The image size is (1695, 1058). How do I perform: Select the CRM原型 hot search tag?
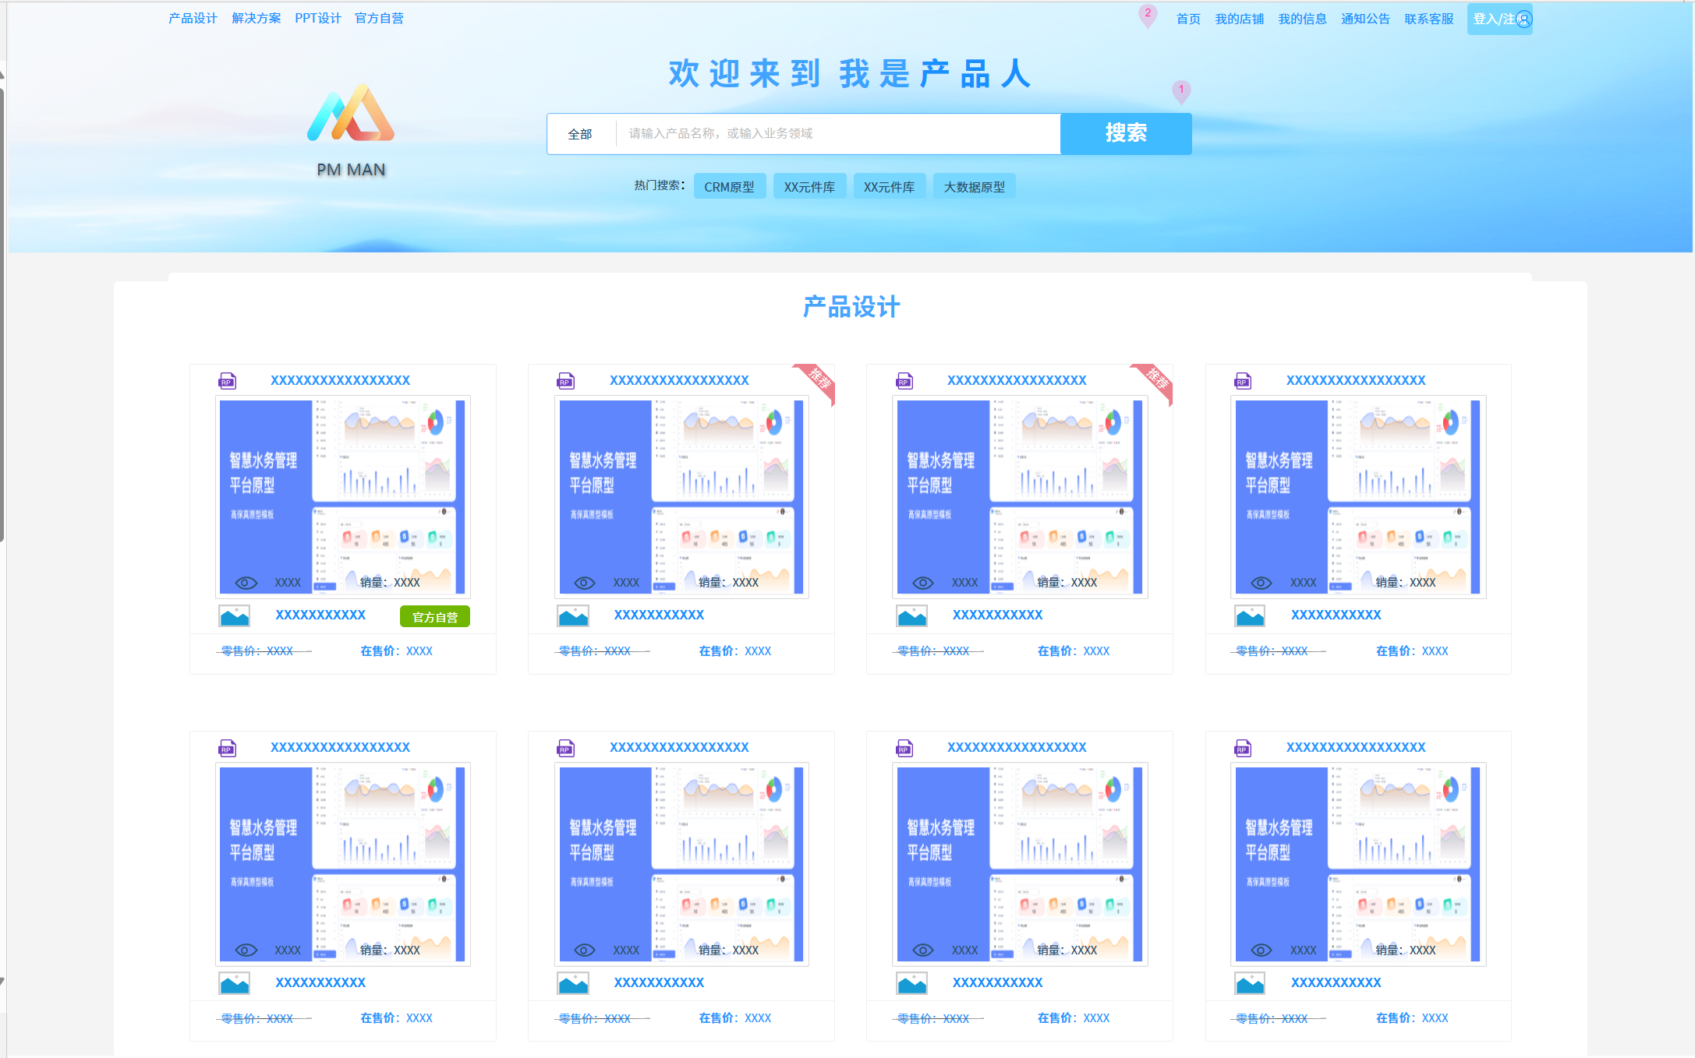pyautogui.click(x=729, y=187)
